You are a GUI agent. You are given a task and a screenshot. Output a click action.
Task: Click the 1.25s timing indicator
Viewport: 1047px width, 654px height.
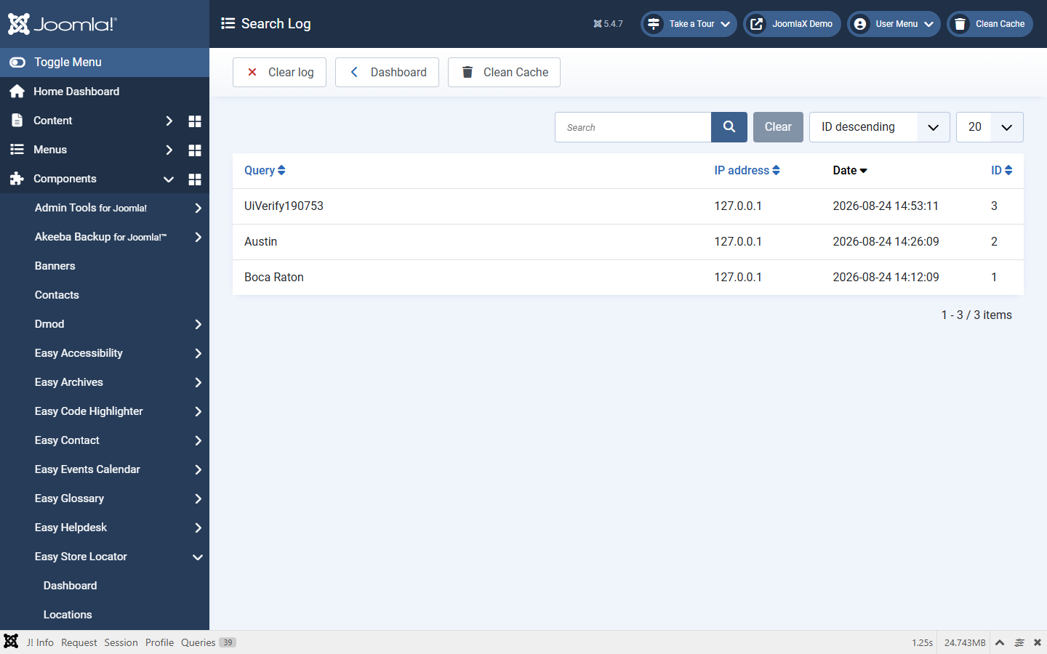point(922,642)
